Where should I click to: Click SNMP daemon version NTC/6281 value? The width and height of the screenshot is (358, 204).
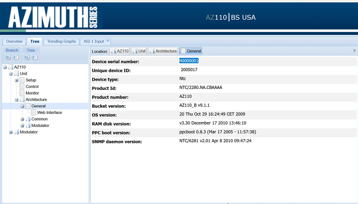(x=215, y=140)
